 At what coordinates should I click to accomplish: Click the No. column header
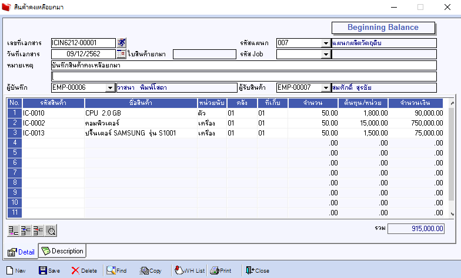pos(15,103)
